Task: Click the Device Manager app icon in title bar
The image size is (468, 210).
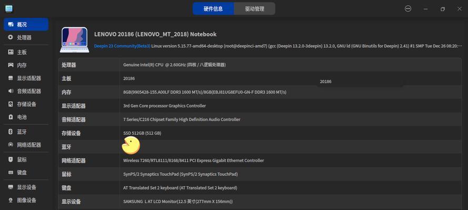Action: click(9, 8)
